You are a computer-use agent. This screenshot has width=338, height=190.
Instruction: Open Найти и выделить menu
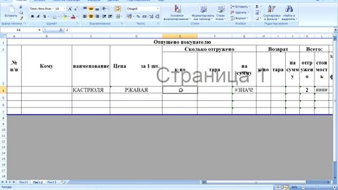(x=289, y=13)
